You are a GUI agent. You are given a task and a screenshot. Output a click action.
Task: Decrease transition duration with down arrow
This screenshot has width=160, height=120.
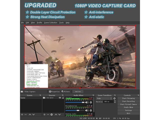(x=115, y=102)
